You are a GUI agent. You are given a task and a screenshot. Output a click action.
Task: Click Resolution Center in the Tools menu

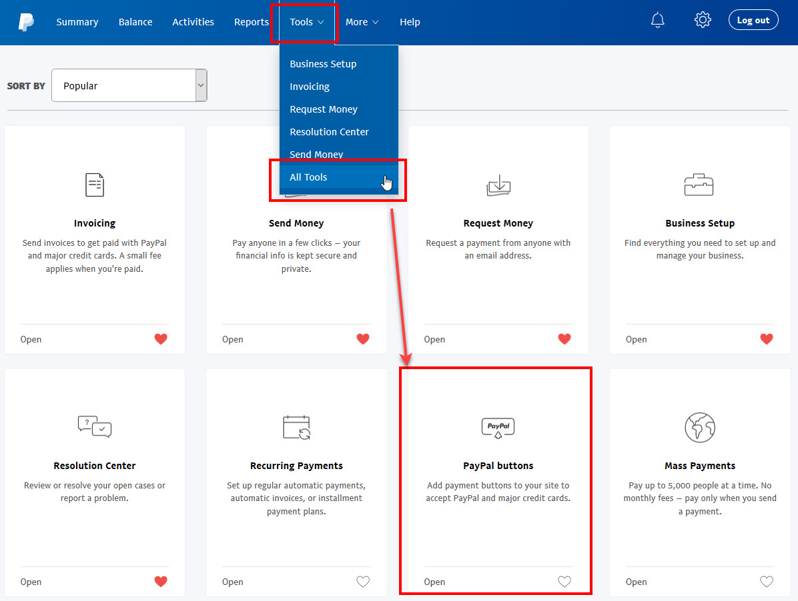tap(329, 131)
